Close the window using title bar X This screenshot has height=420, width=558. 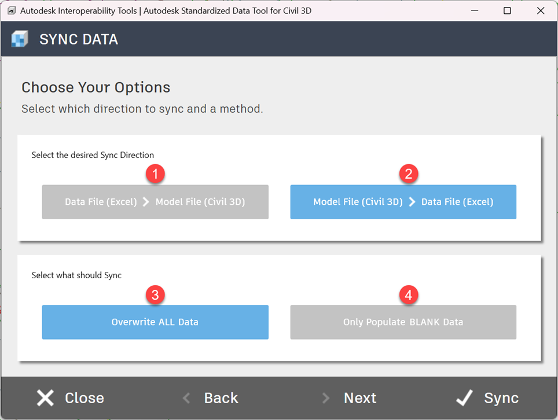(541, 10)
